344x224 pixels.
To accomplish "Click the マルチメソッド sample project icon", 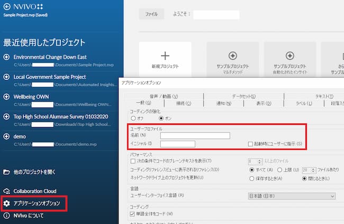I will click(x=232, y=56).
